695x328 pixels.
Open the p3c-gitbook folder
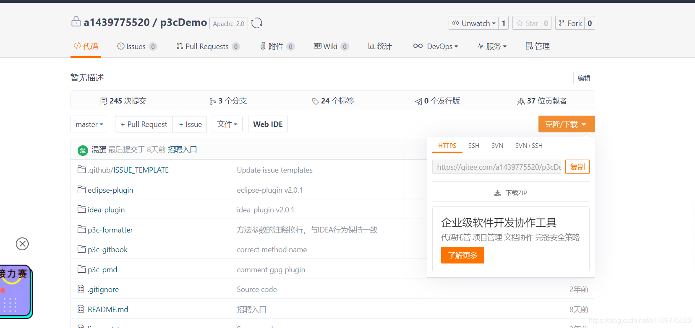[107, 250]
